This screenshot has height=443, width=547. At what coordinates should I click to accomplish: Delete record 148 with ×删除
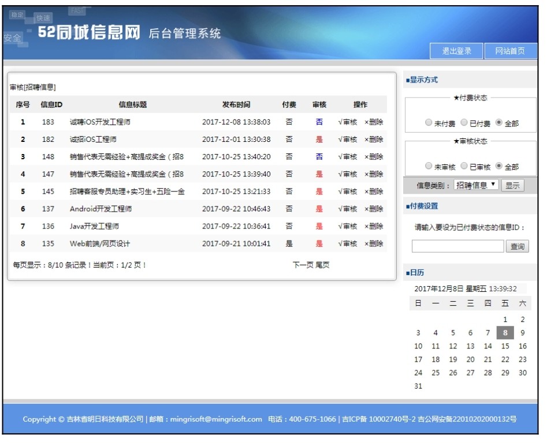point(374,157)
